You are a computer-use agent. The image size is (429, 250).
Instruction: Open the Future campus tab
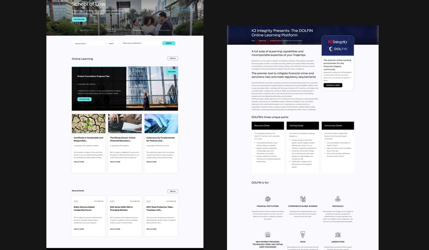[x=164, y=30]
